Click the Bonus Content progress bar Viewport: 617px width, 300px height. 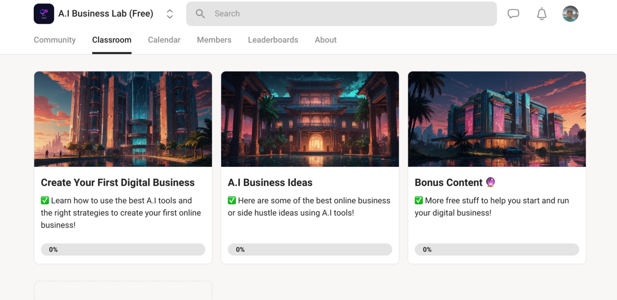click(x=497, y=250)
